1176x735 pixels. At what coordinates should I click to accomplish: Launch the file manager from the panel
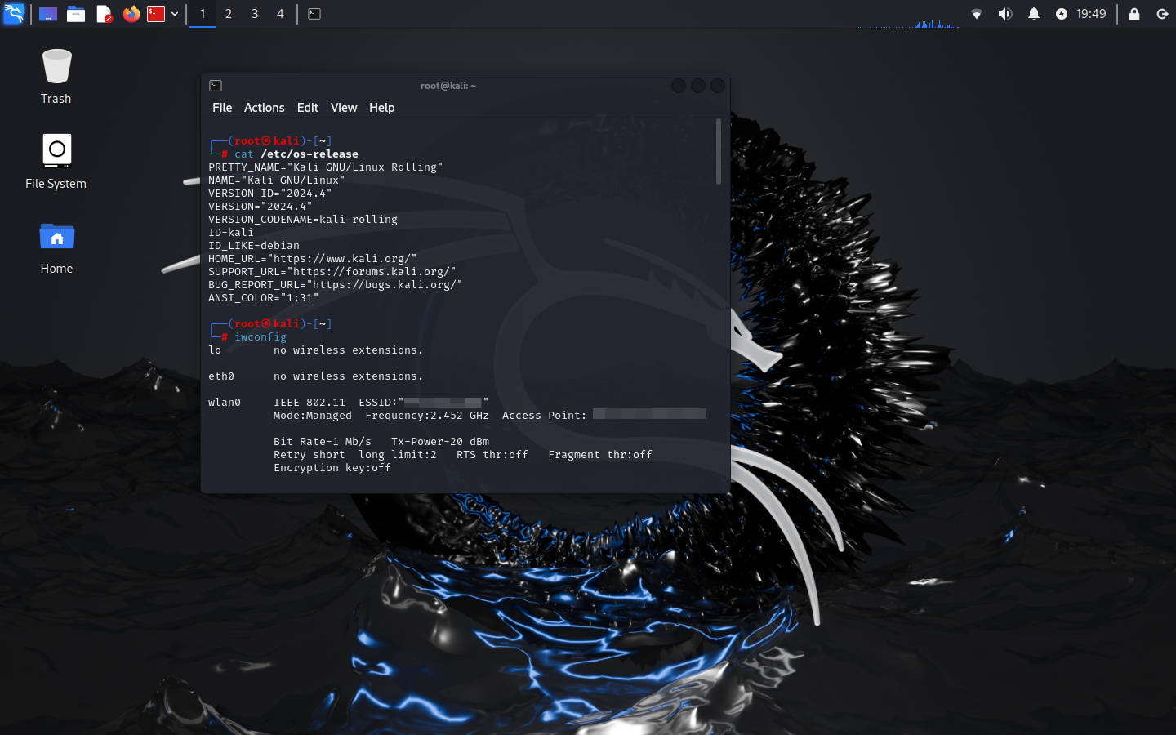point(76,14)
